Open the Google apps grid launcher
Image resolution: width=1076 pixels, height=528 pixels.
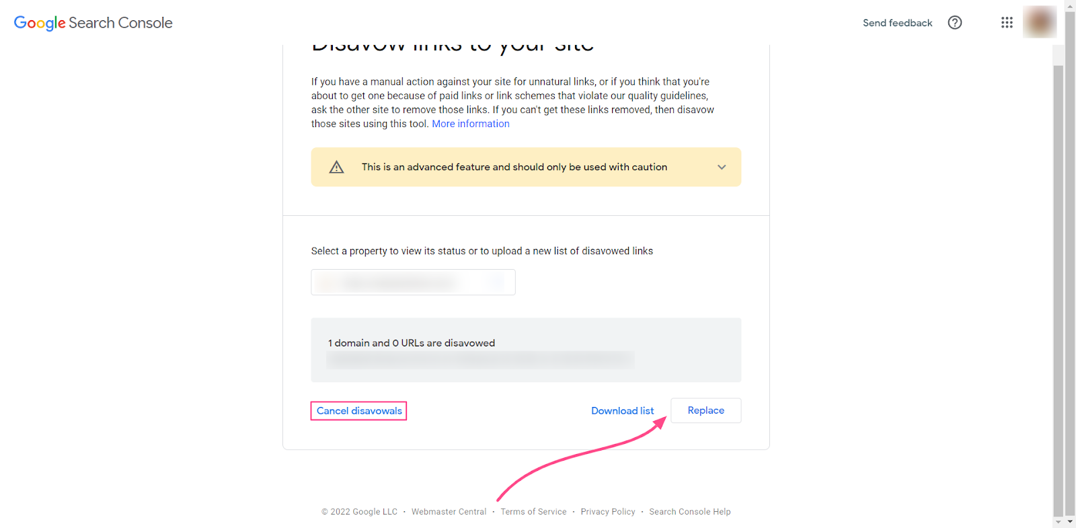point(1006,23)
